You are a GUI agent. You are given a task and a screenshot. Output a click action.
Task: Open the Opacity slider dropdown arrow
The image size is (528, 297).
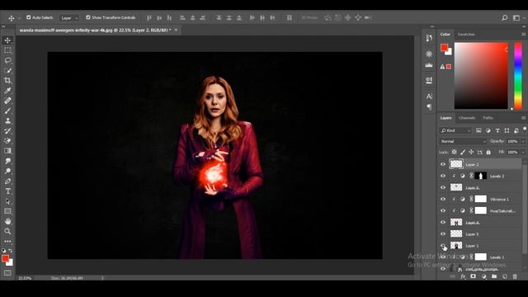click(523, 141)
